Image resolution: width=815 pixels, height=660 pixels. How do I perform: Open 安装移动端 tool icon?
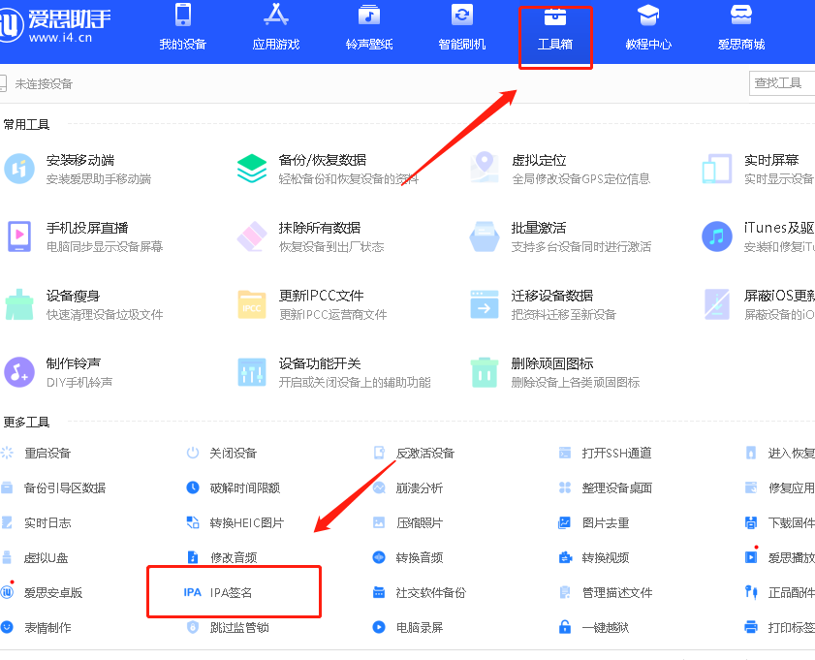19,169
